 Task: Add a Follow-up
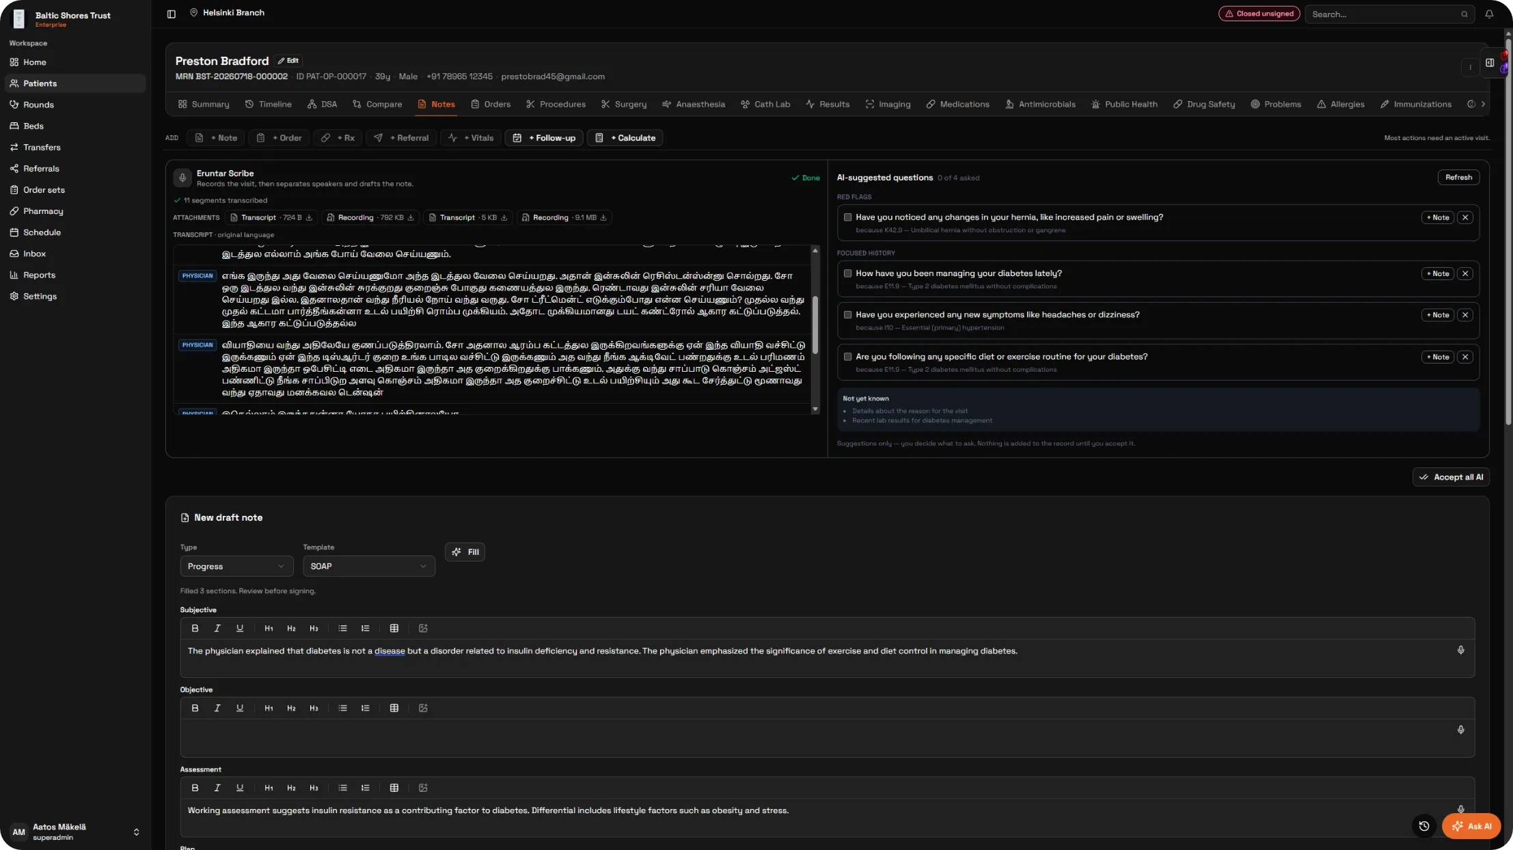point(544,138)
